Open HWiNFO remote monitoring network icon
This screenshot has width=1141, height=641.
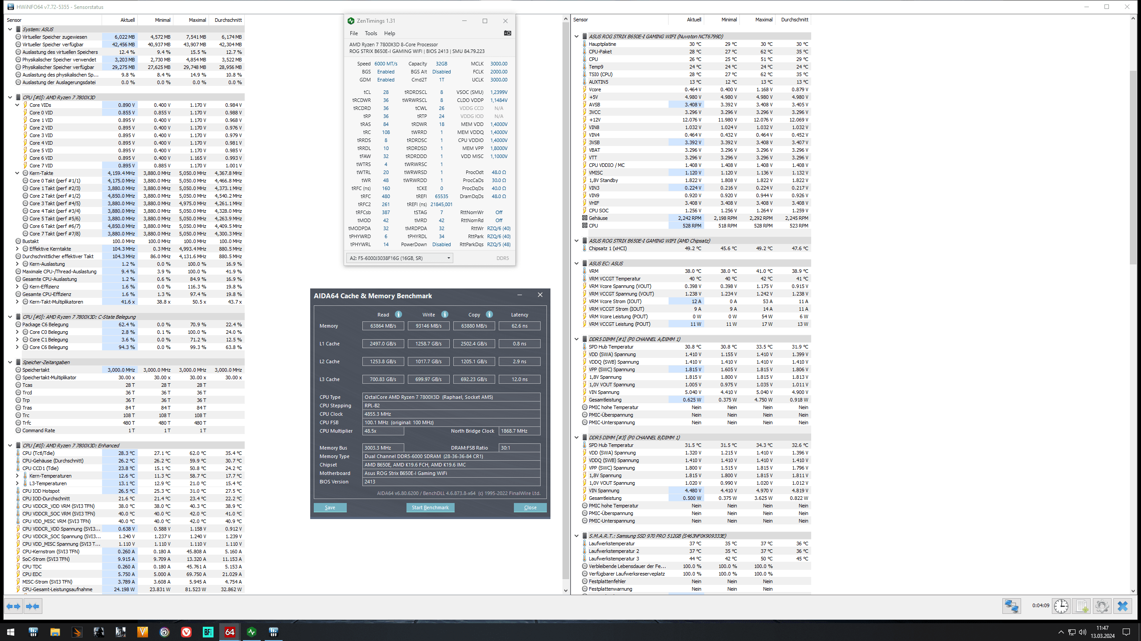click(x=1011, y=606)
